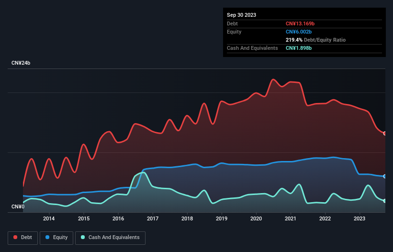393x252 pixels.
Task: Click the tooltip's Debt row label
Action: coord(232,23)
